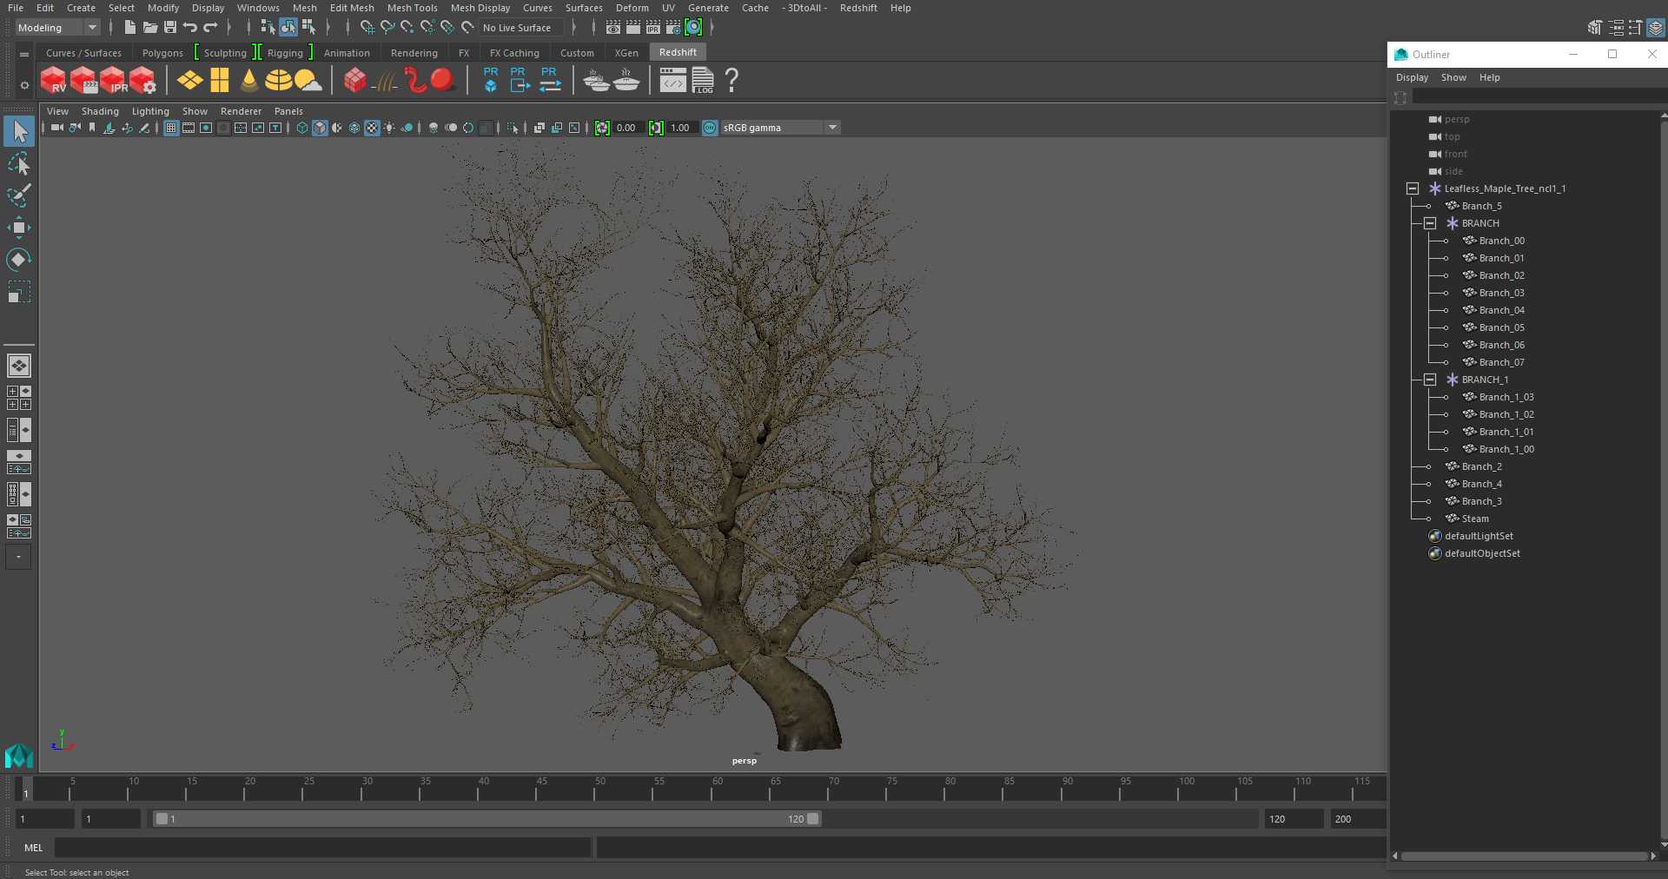The image size is (1668, 879).
Task: Click the Redshift help question mark
Action: coord(731,81)
